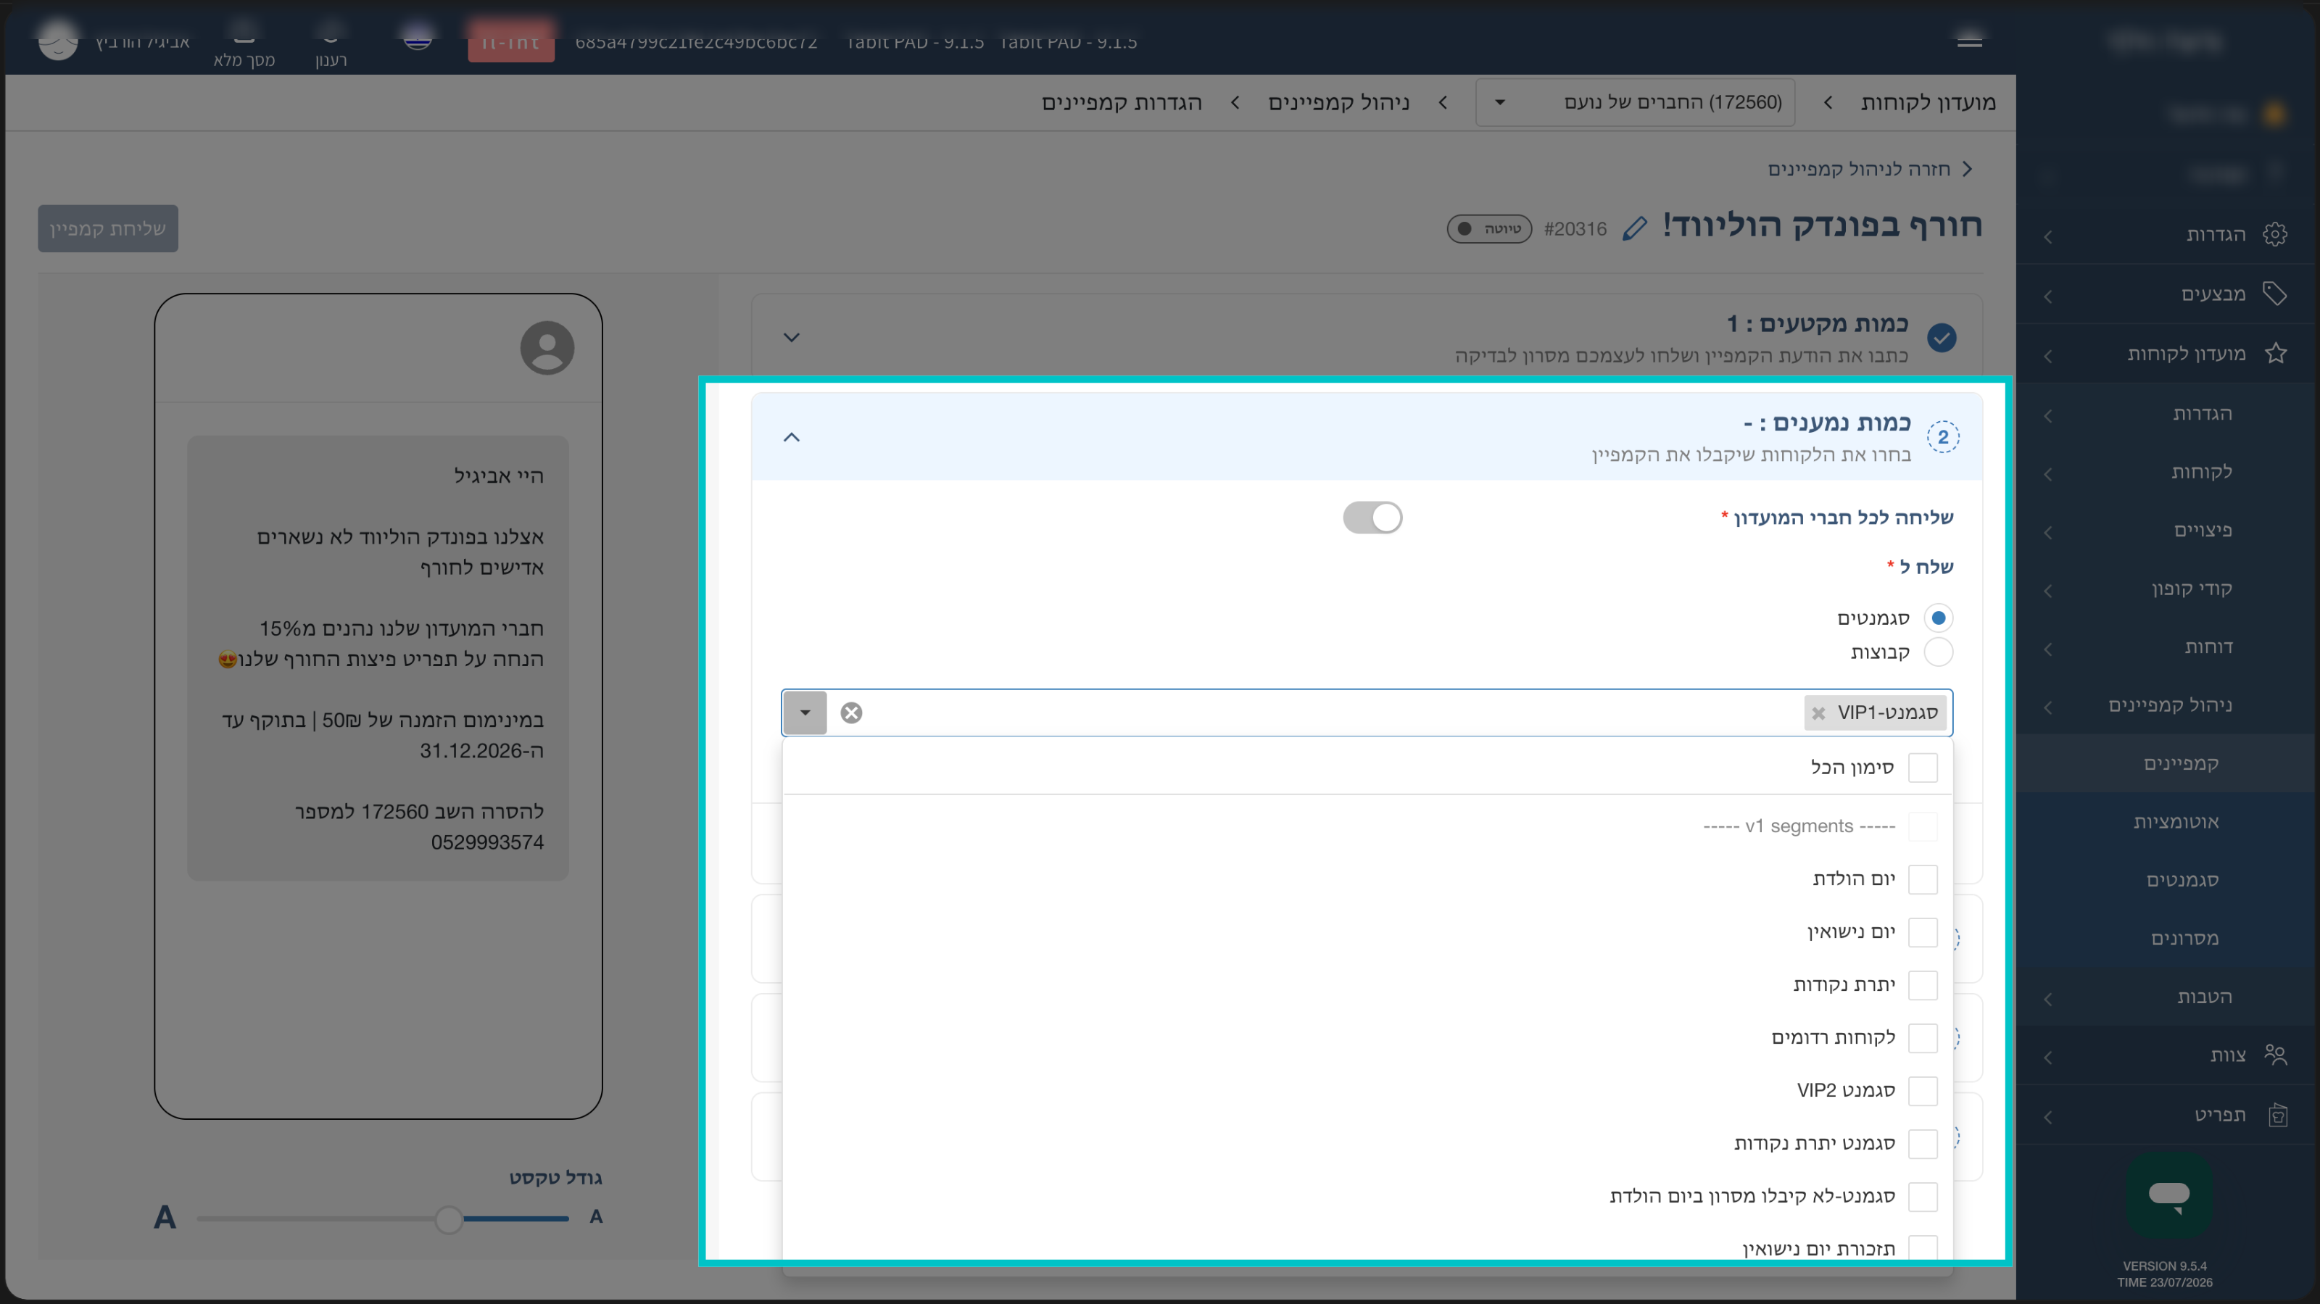Collapse the segments dropdown arrow button
2320x1304 pixels.
(805, 713)
